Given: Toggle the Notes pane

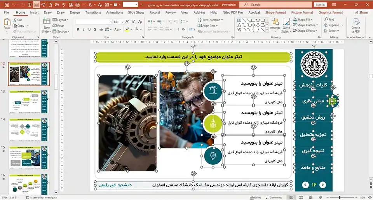Looking at the screenshot, I should (x=256, y=197).
